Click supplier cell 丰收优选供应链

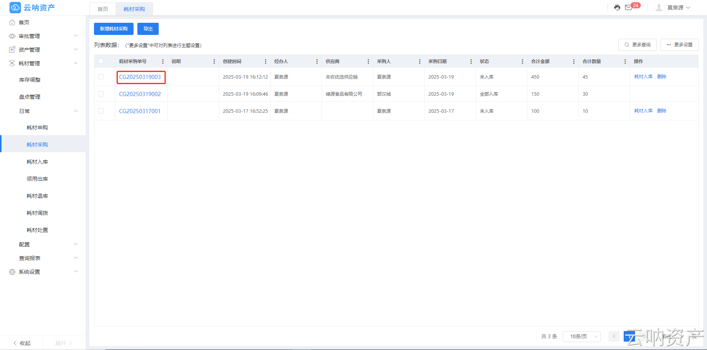click(342, 77)
